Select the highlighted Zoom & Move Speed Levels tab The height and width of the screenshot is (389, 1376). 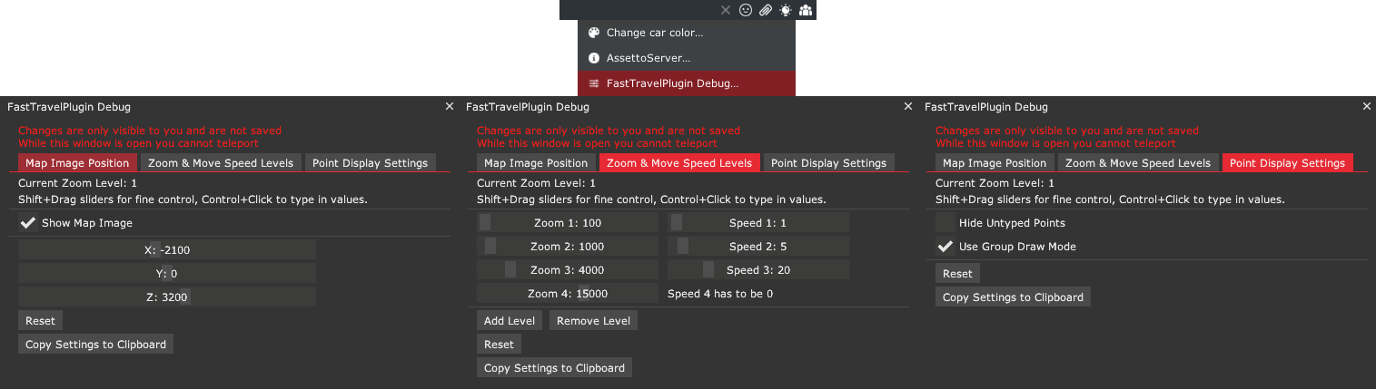(679, 163)
